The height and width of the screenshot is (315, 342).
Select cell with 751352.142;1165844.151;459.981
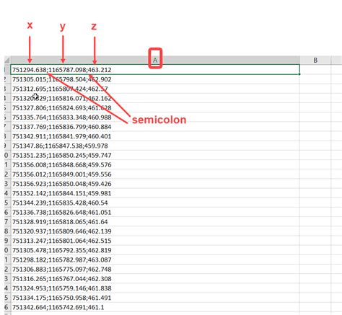point(155,193)
